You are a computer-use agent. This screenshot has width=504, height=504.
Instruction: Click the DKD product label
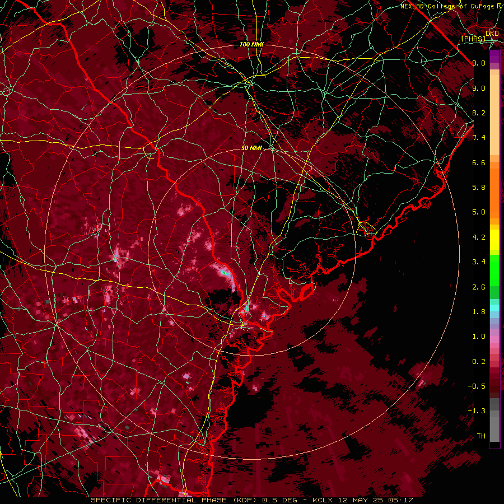pos(492,34)
